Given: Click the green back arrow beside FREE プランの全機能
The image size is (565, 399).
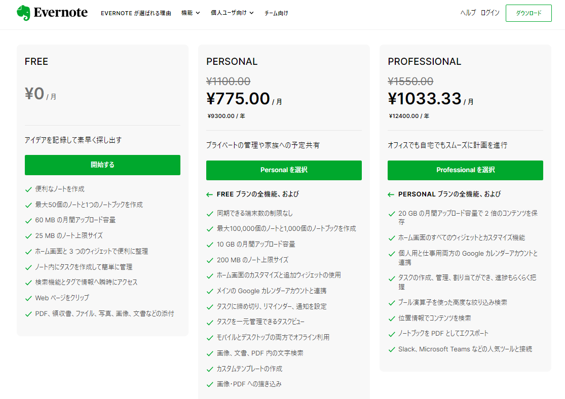Looking at the screenshot, I should 209,194.
